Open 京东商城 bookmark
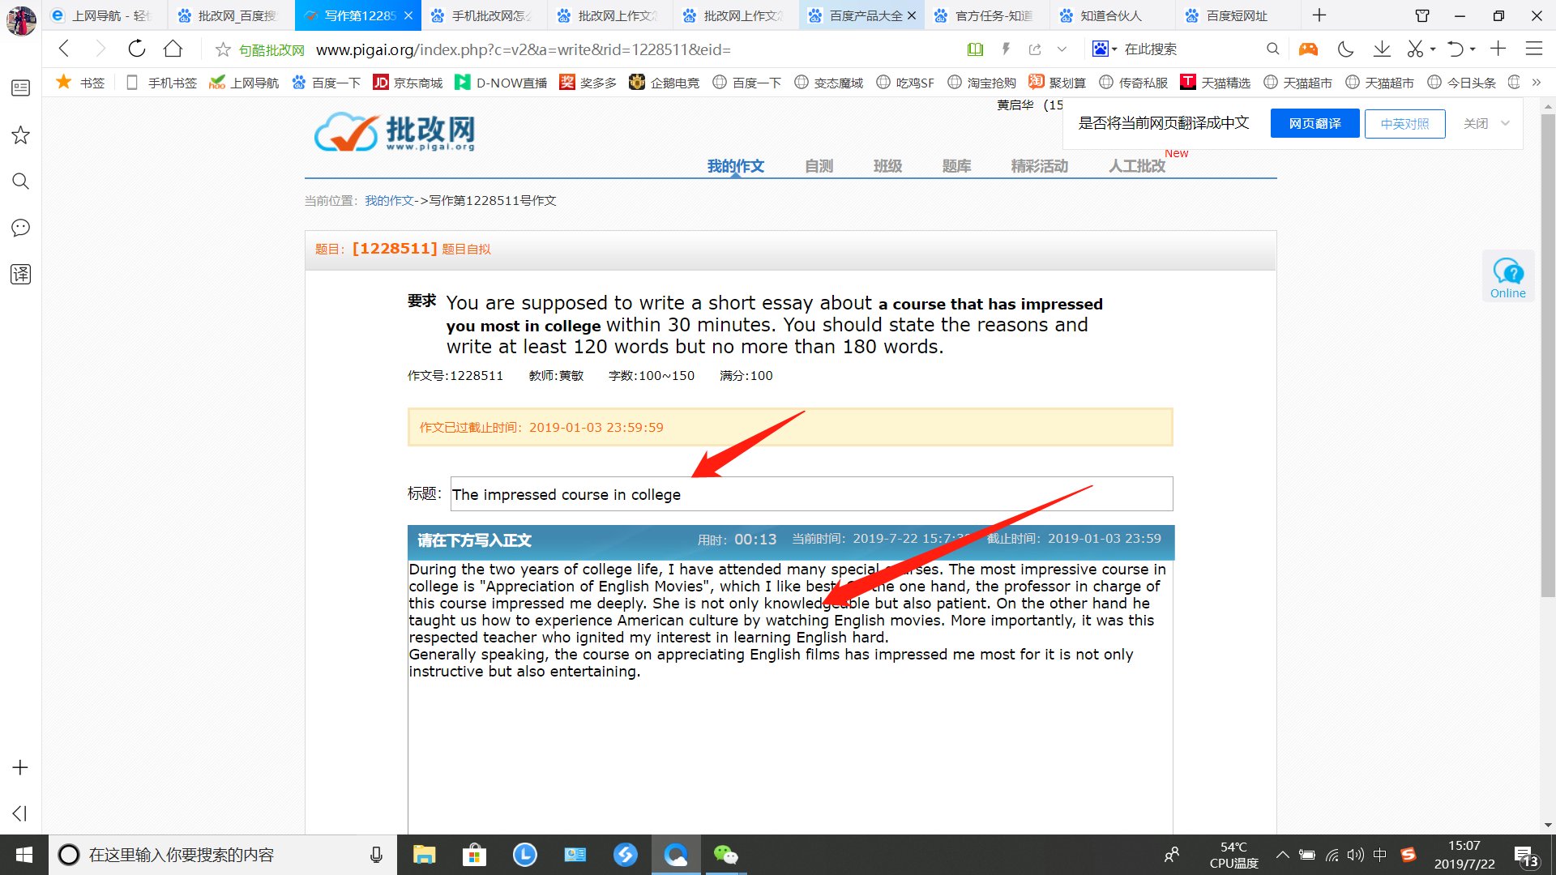 click(x=408, y=82)
